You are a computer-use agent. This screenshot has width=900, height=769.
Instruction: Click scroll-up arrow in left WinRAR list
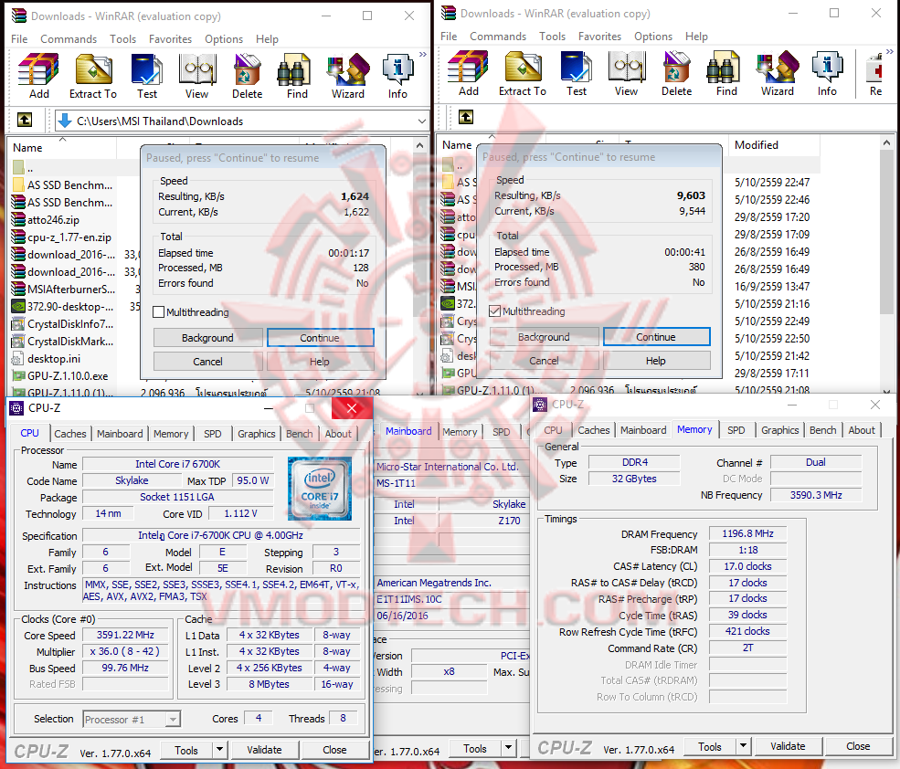pyautogui.click(x=420, y=146)
